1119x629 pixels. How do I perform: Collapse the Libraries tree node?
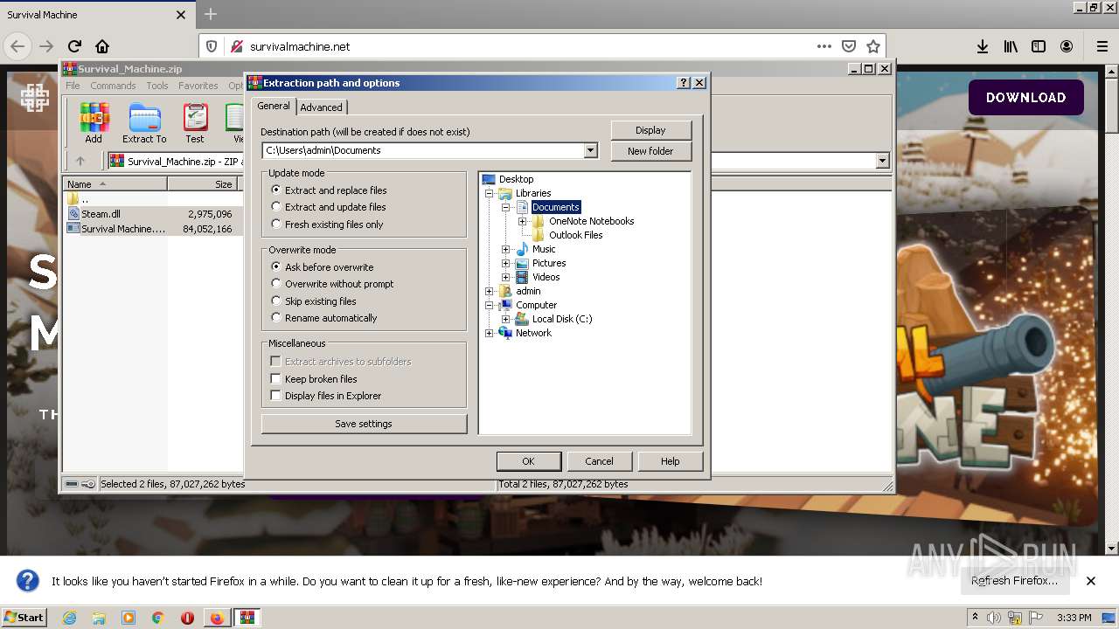490,193
